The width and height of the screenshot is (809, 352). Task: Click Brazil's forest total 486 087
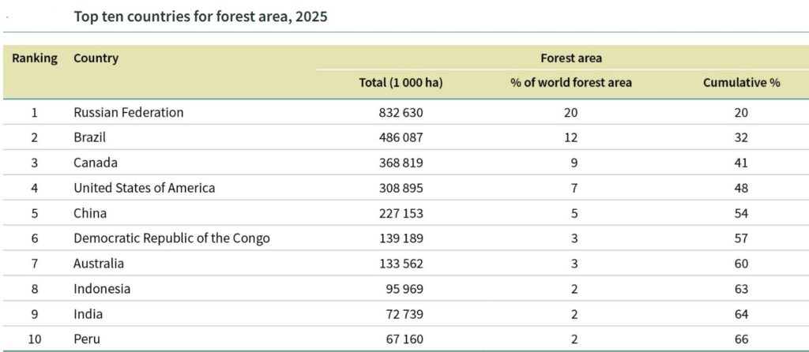[401, 137]
